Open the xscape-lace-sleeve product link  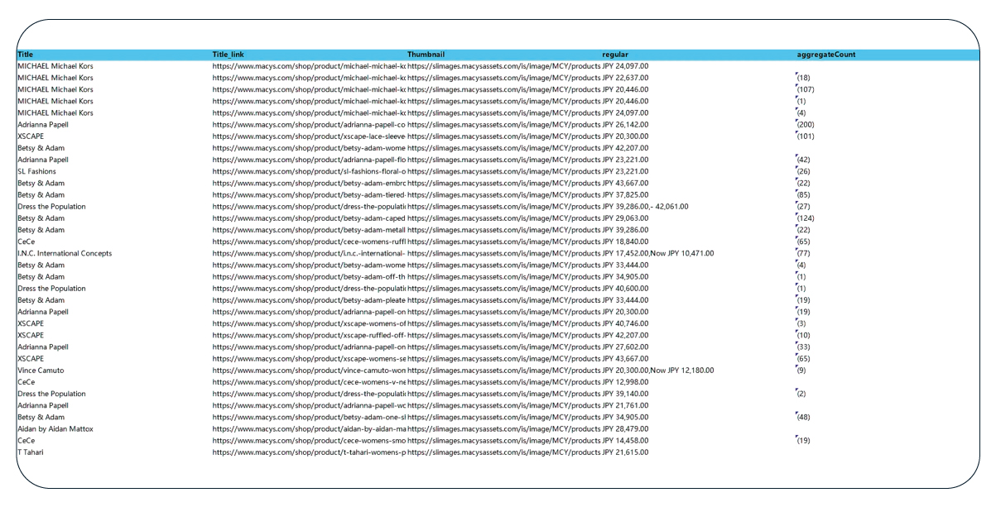pyautogui.click(x=309, y=136)
